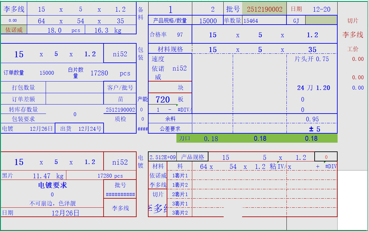Click the 12月24号 shipping date
Viewport: 369px width, 231px height.
[x=90, y=129]
